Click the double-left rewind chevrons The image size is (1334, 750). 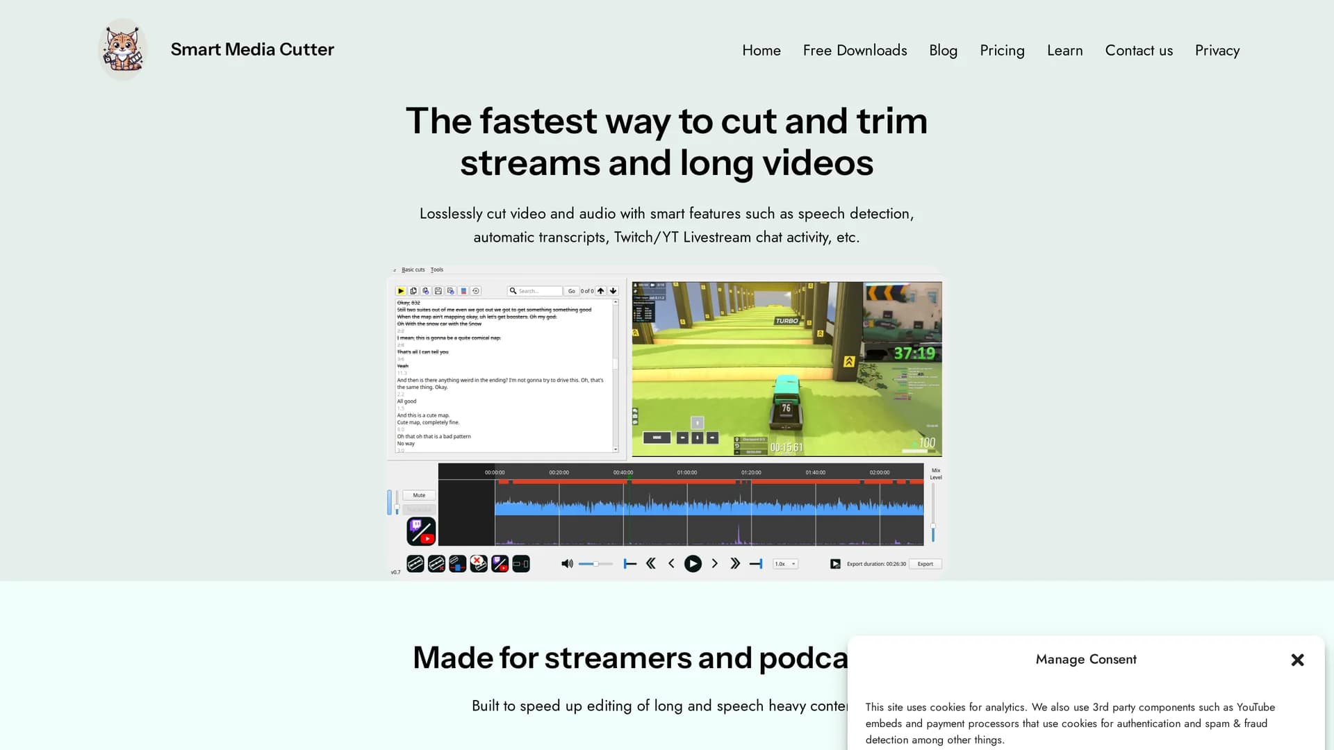click(651, 564)
